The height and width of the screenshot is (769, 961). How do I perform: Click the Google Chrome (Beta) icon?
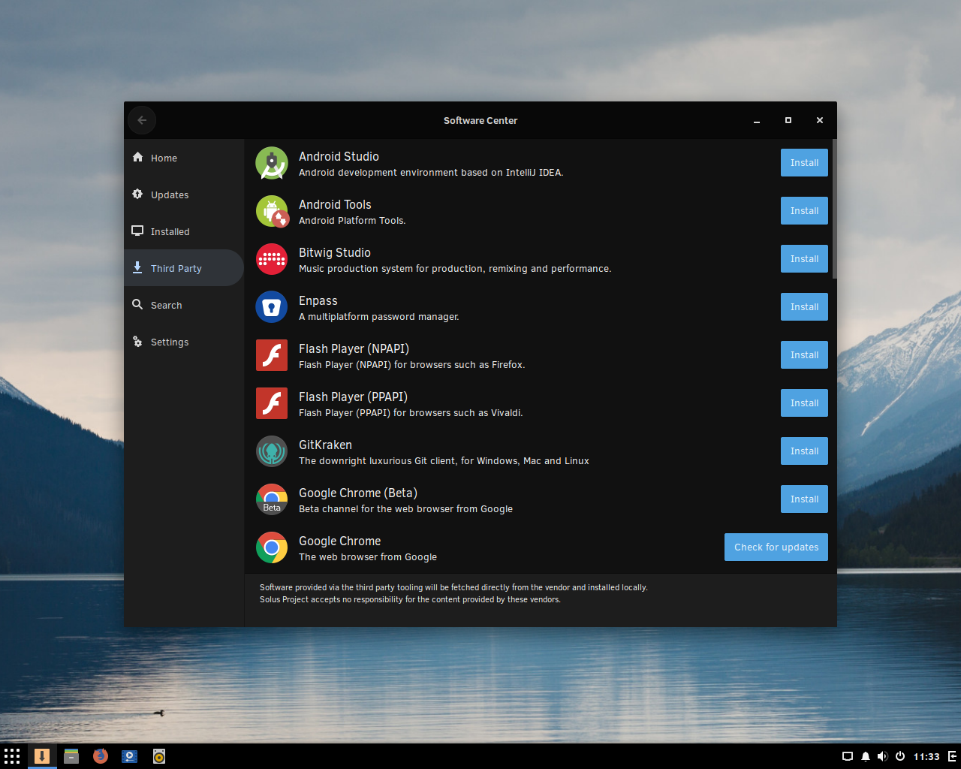pos(272,499)
